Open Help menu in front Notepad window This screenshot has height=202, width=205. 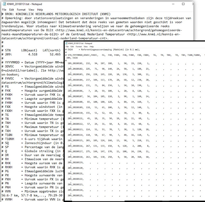92,46
